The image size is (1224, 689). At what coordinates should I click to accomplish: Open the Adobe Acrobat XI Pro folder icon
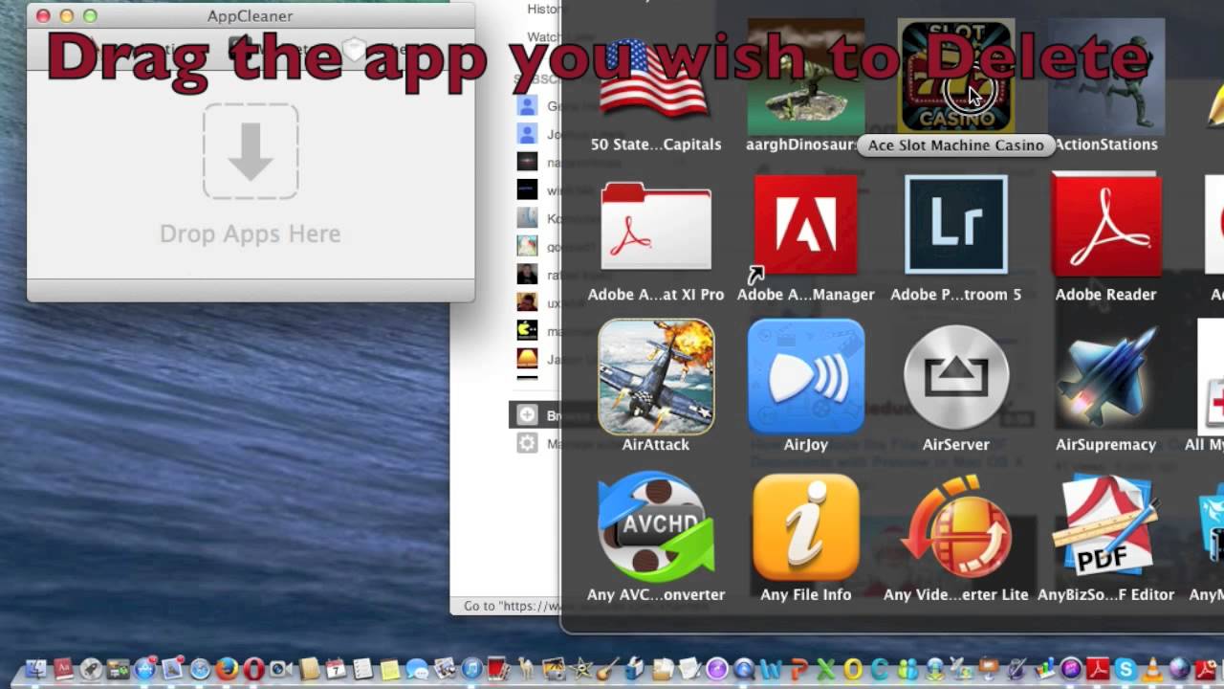pos(656,227)
